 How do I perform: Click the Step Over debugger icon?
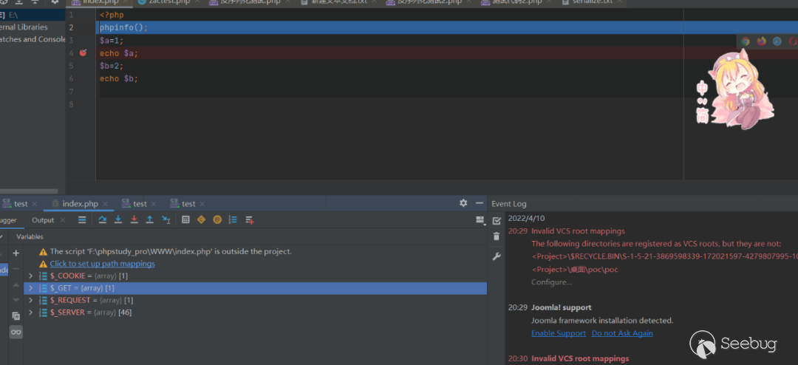(x=102, y=220)
